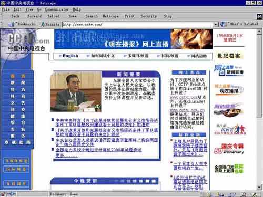Open the www.cctv.com.cn hyperlink
The width and height of the screenshot is (263, 197).
point(187,110)
